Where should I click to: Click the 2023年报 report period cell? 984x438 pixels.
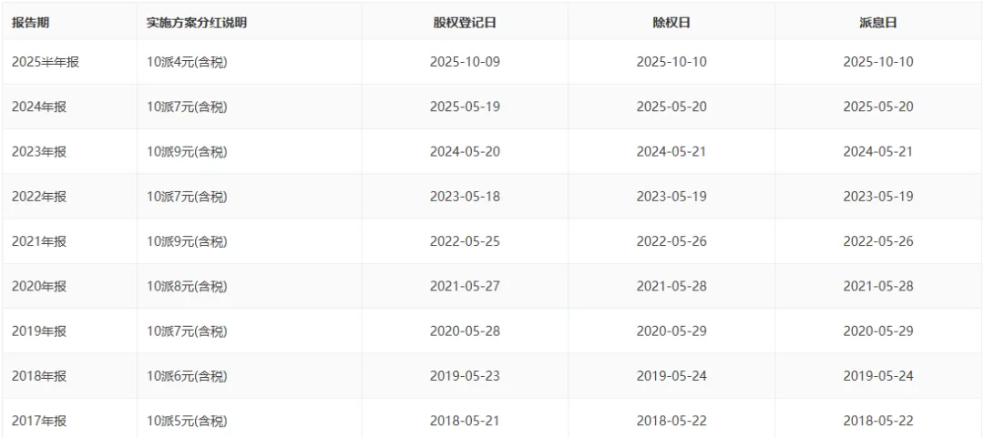(39, 152)
